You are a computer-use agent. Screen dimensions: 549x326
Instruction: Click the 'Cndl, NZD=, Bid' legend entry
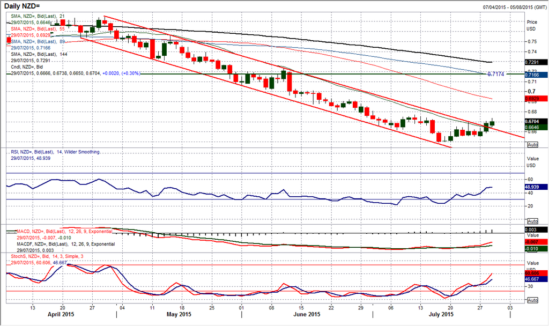(x=27, y=67)
